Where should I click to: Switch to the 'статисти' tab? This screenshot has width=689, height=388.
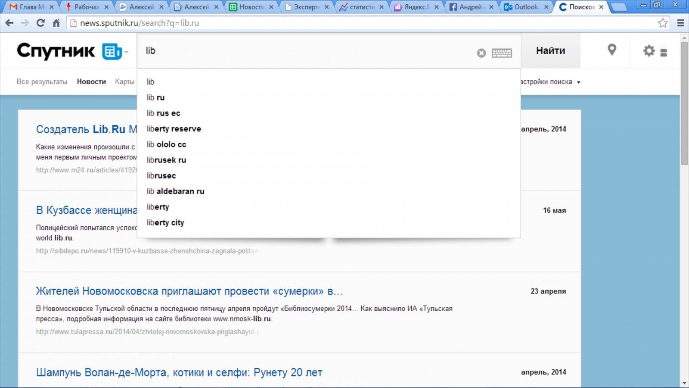pos(361,7)
